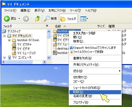132x107 pixels.
Task: Open the ヘルプ(H) menu
Action: point(91,10)
